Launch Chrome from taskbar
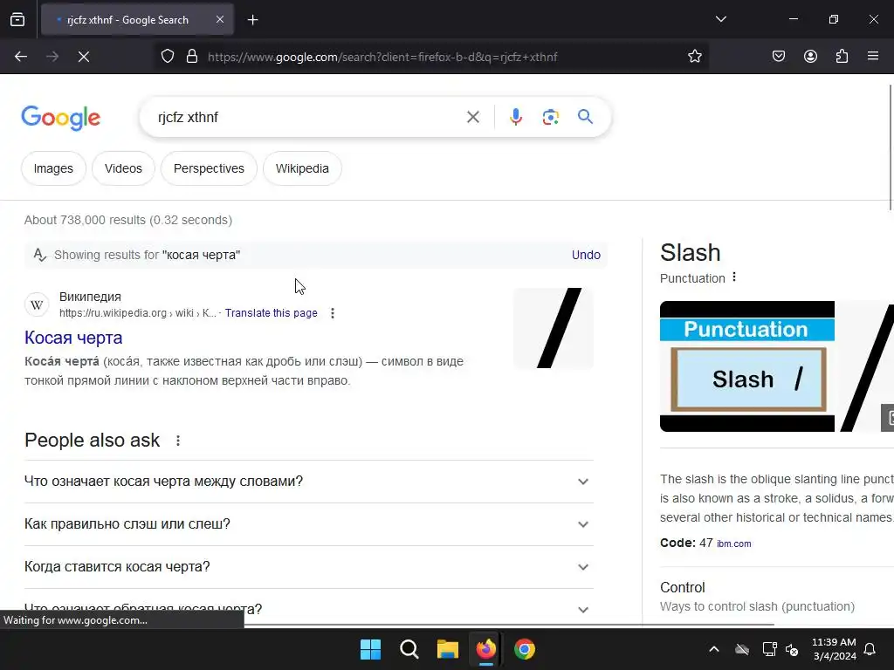894x670 pixels. 525,649
